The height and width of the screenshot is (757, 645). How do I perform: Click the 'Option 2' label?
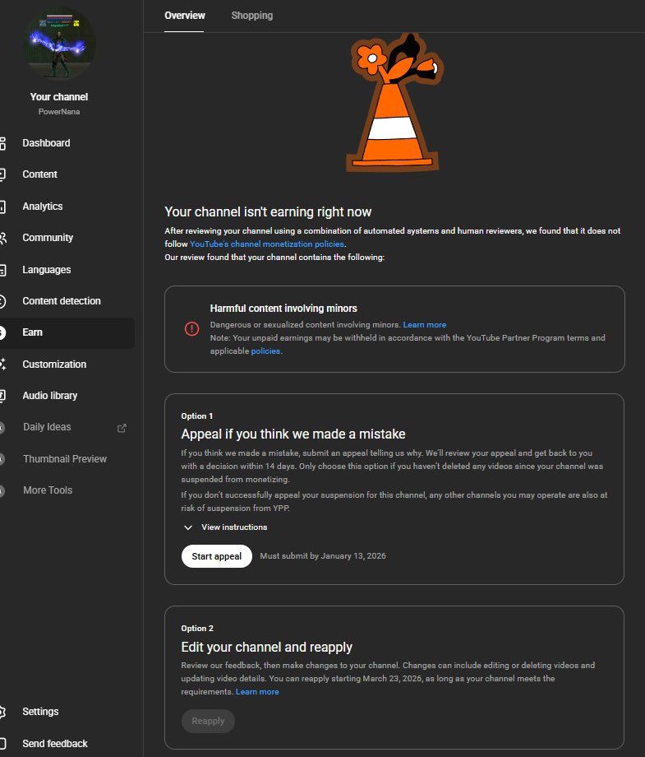(197, 629)
